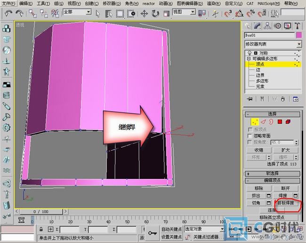Click the Box01 object name field
This screenshot has height=243, width=306.
click(269, 35)
